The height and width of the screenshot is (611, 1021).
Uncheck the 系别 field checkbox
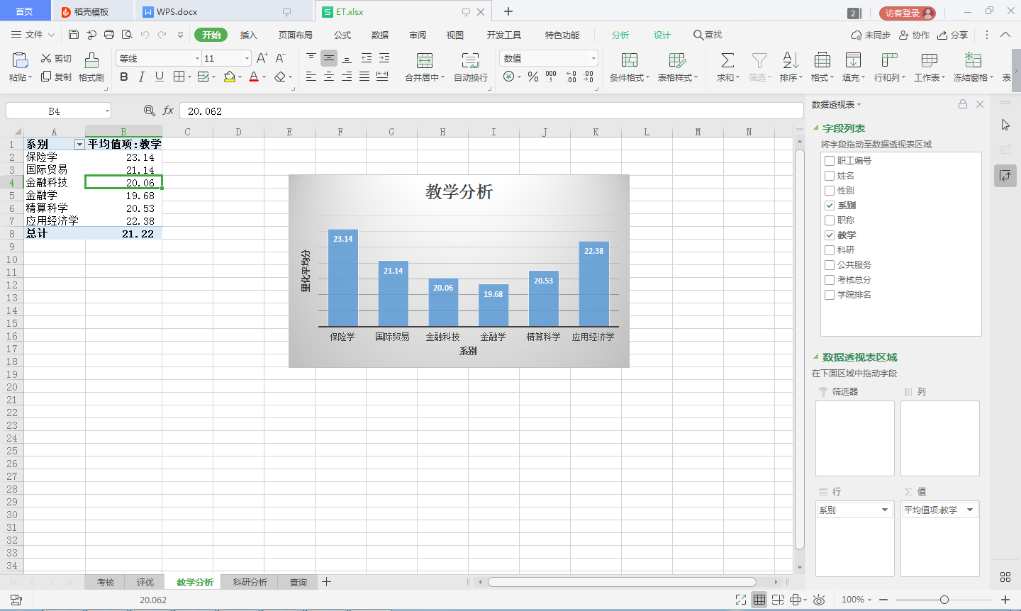[x=830, y=206]
